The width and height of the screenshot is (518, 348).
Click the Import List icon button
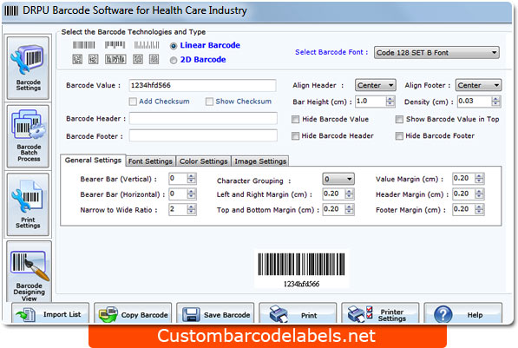(x=50, y=313)
